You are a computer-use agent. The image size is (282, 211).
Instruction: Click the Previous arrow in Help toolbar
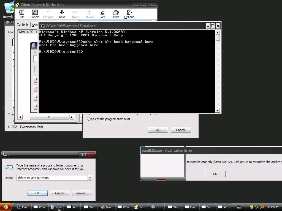[x=48, y=14]
